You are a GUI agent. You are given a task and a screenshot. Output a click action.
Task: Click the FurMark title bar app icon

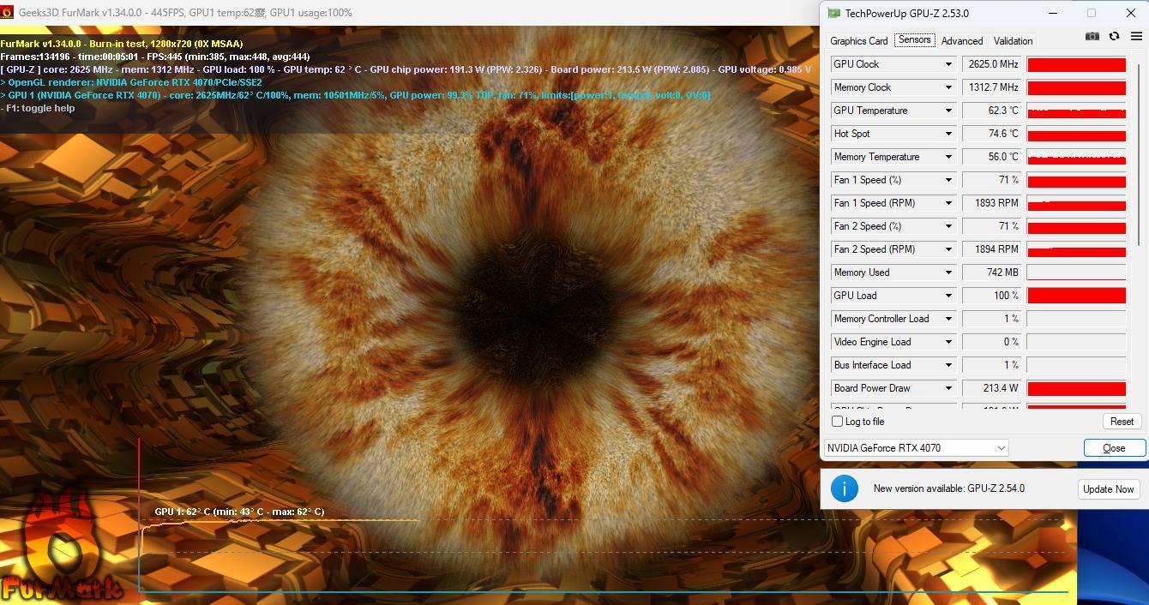[x=7, y=12]
